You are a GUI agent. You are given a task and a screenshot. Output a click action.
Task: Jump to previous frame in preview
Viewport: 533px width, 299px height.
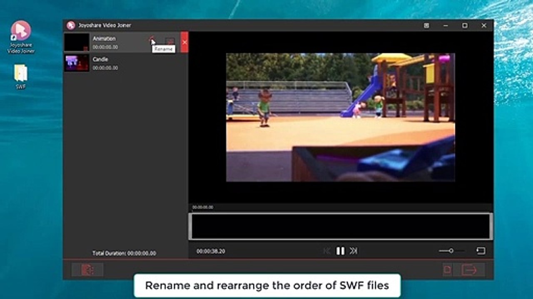(x=327, y=251)
